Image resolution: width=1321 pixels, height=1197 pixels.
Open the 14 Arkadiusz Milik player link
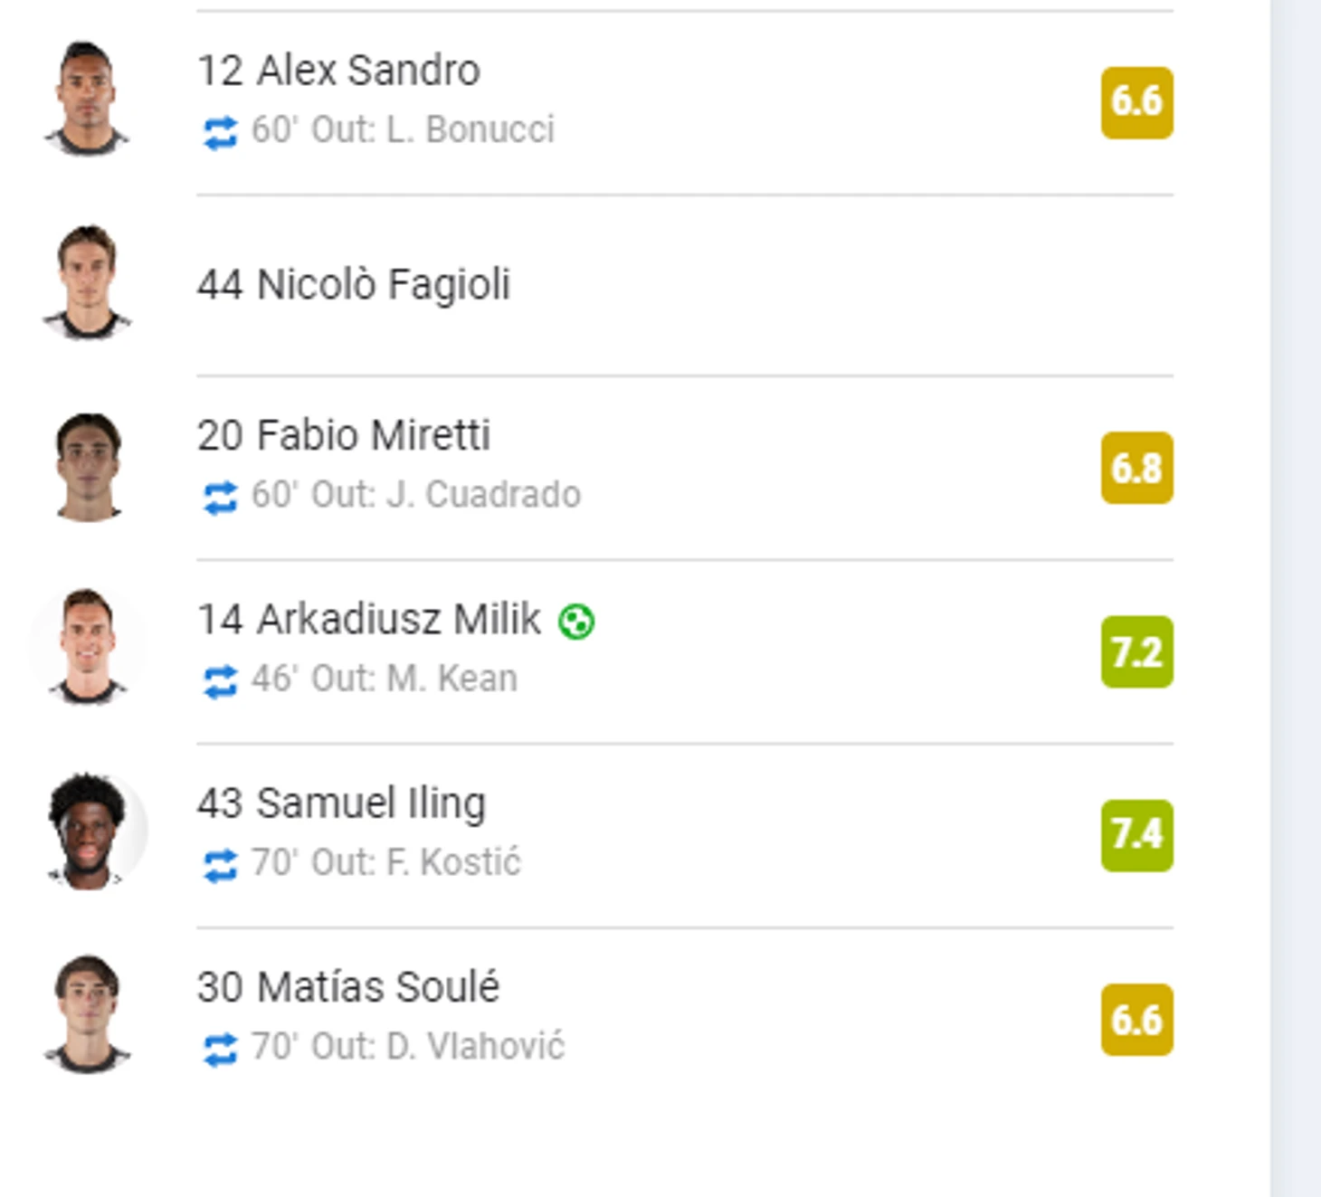pyautogui.click(x=369, y=620)
